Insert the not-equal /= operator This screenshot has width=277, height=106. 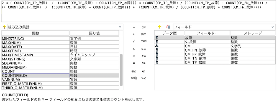coord(143,63)
